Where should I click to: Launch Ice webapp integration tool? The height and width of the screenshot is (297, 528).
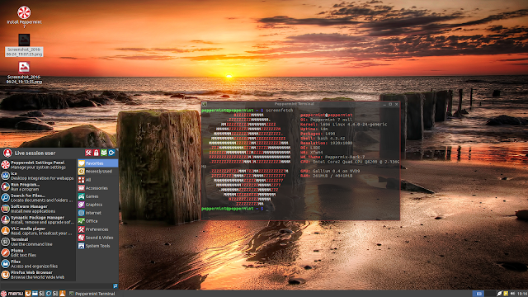tap(38, 176)
